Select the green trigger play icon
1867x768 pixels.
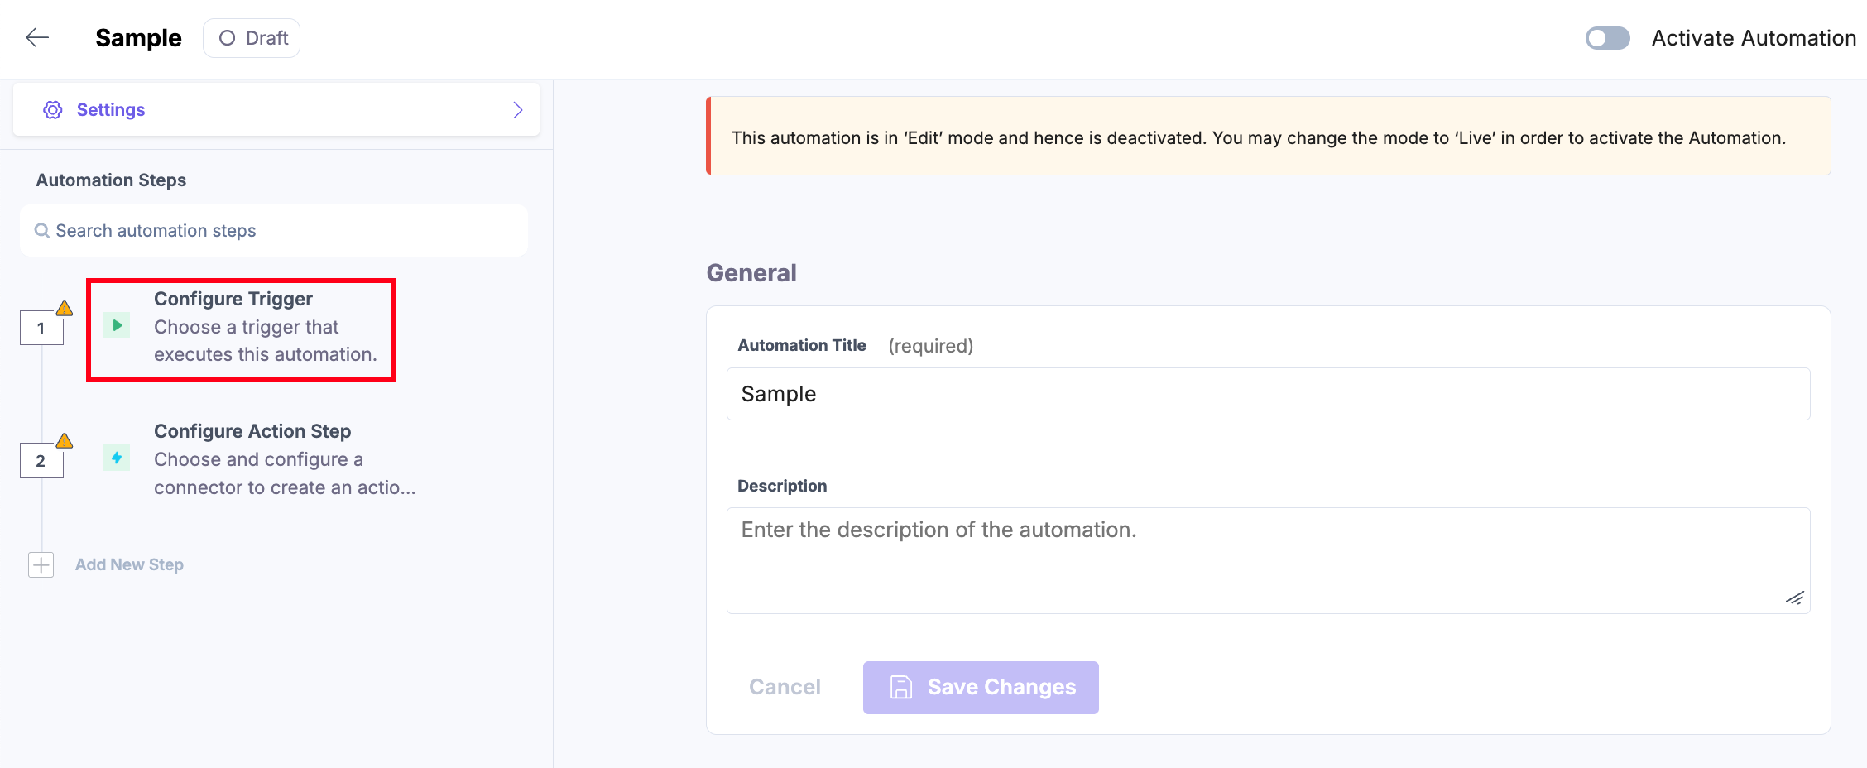(117, 325)
